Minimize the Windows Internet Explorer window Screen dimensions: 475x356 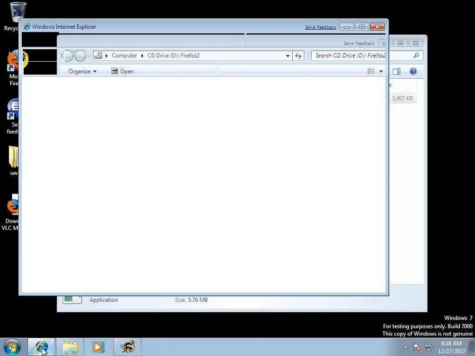347,27
